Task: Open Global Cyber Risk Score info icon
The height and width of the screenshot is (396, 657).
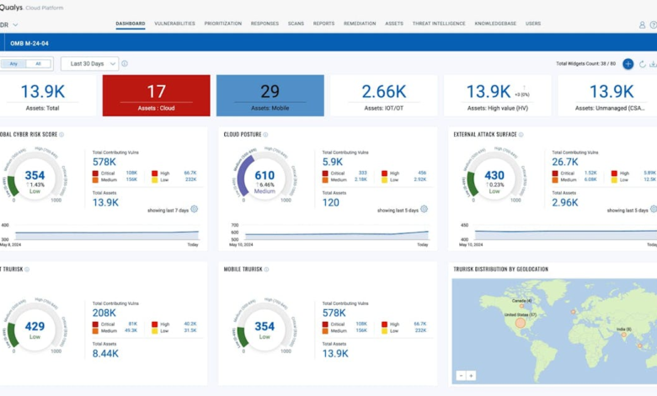Action: click(x=61, y=135)
